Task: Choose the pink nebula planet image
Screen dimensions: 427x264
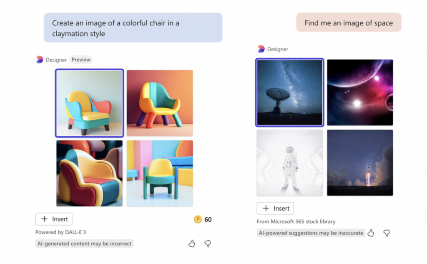Action: [x=360, y=92]
